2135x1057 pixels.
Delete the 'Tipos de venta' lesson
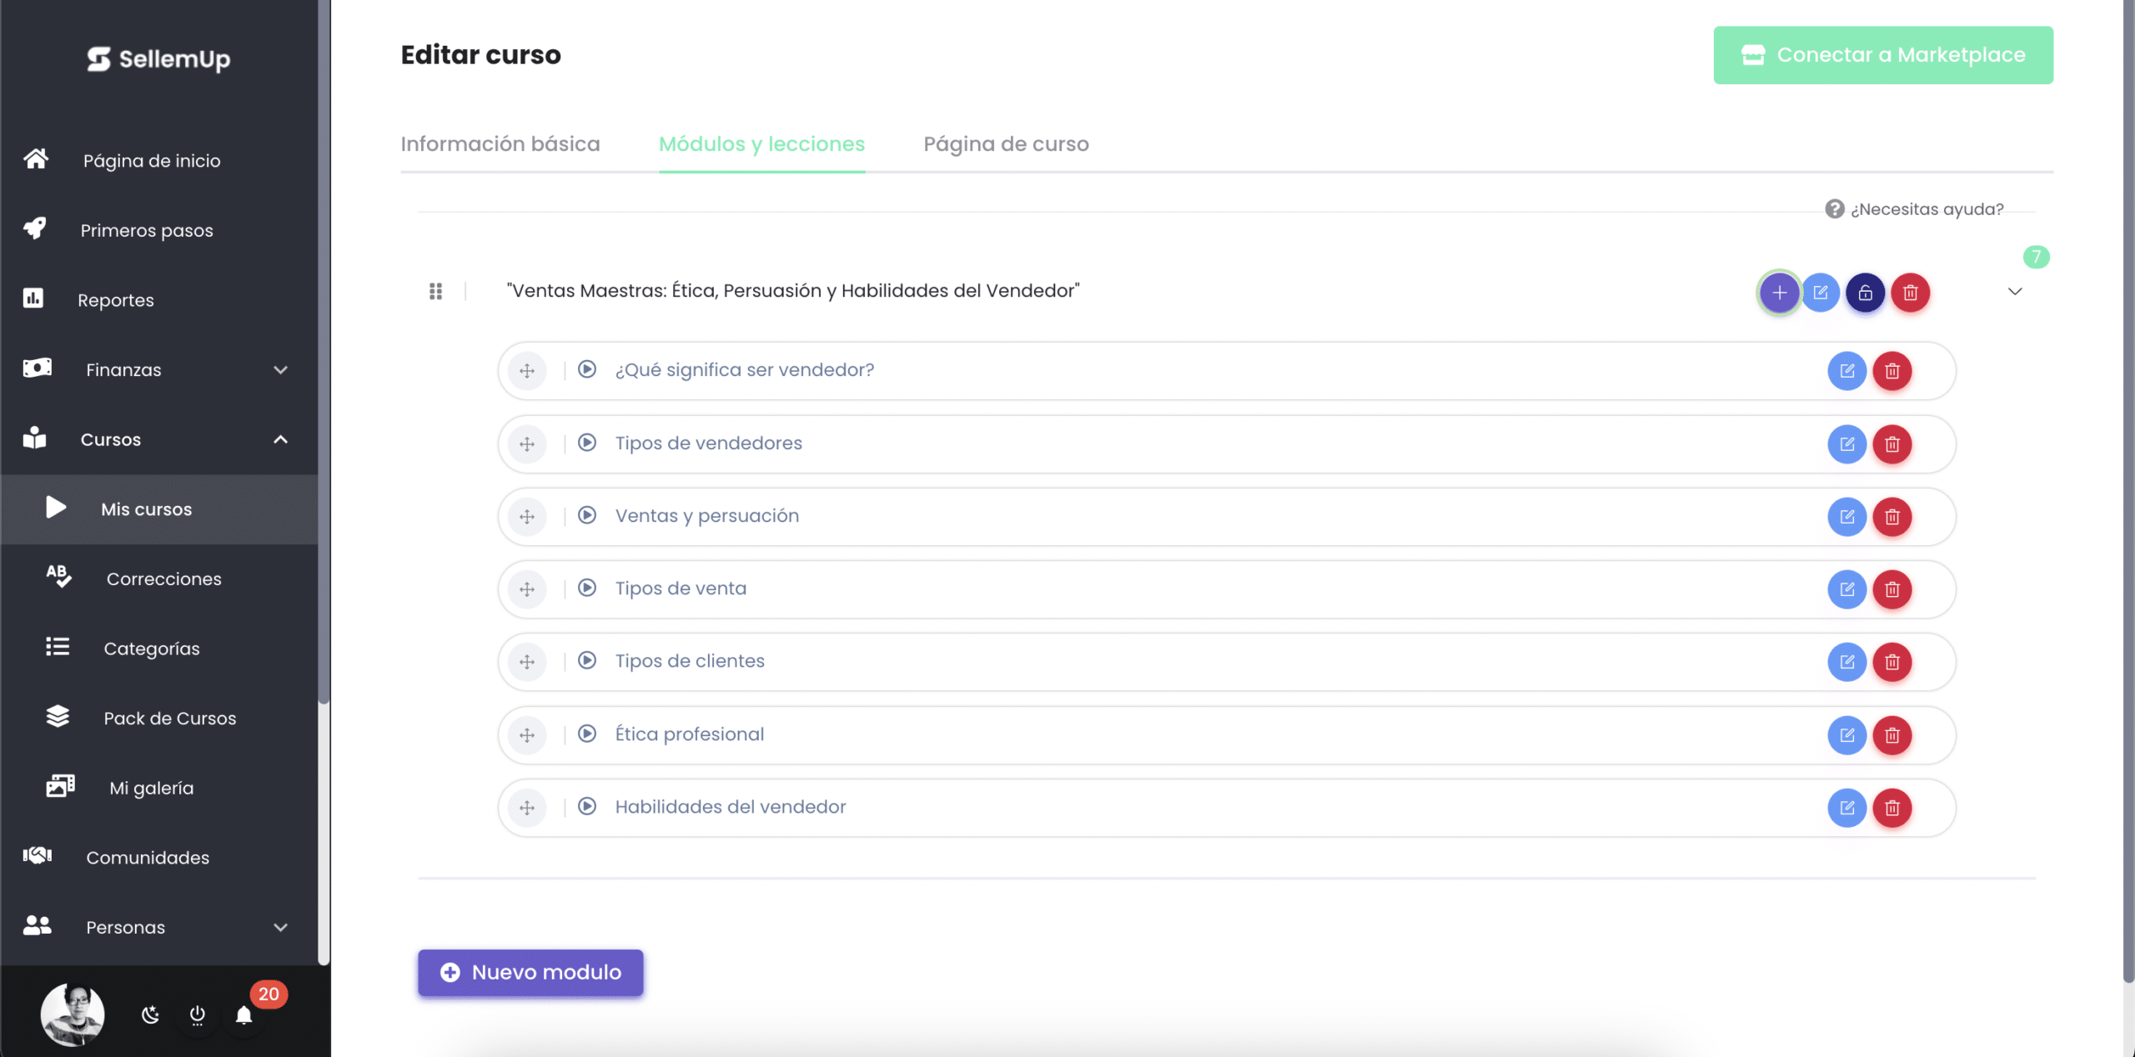pos(1892,589)
